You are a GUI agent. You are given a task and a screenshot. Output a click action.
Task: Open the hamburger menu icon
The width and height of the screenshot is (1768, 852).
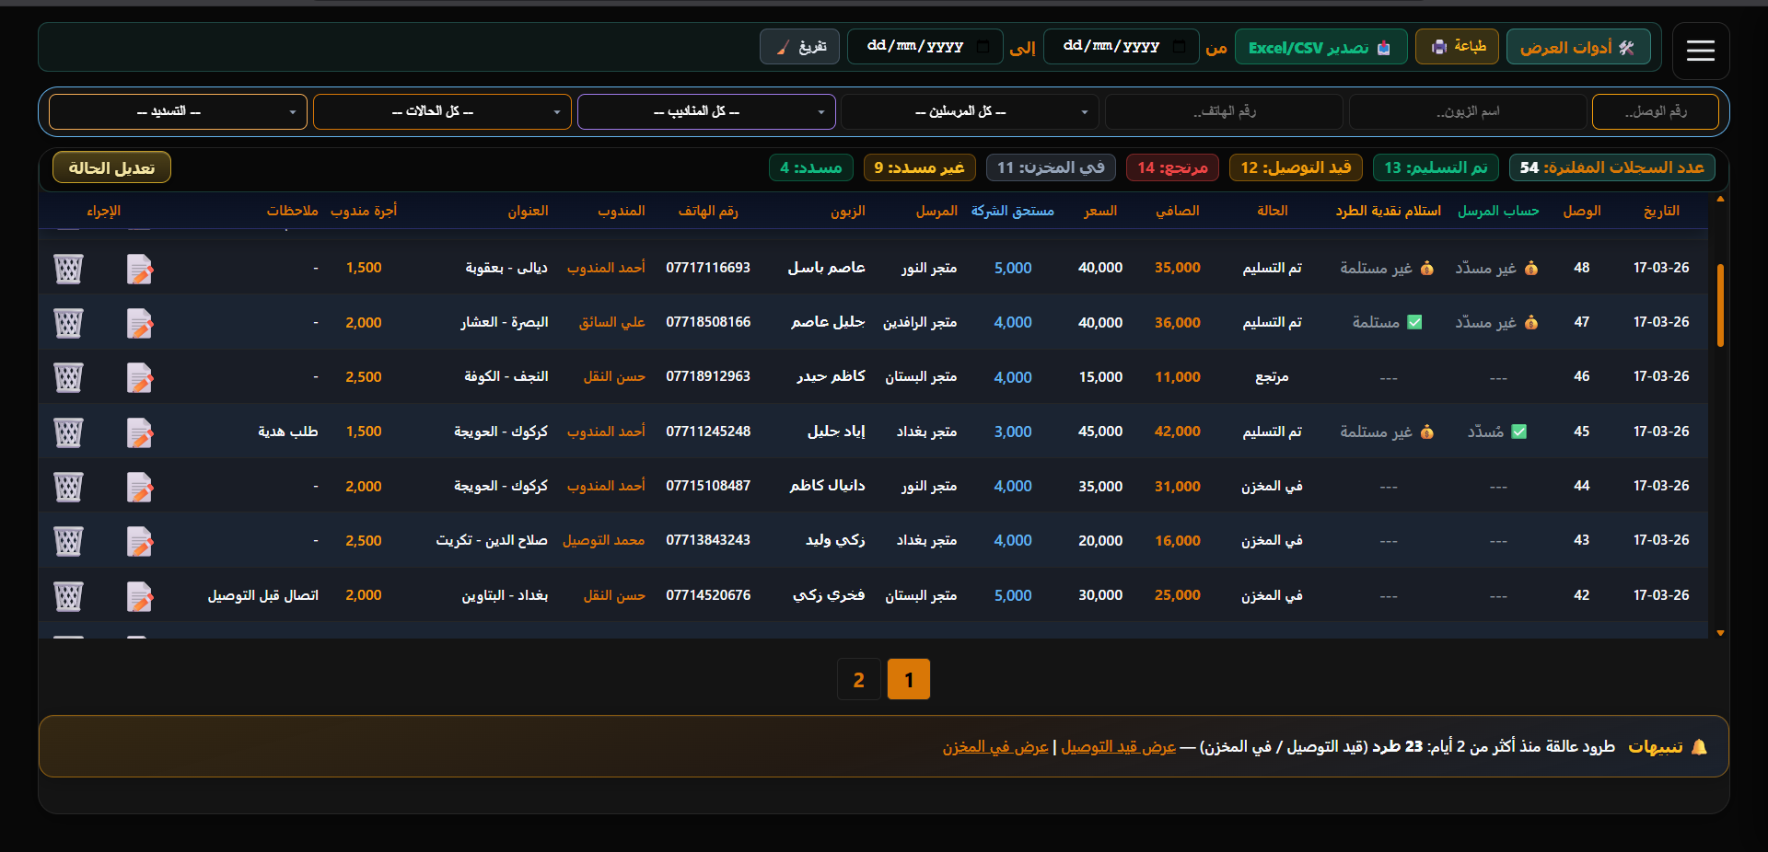(x=1700, y=51)
